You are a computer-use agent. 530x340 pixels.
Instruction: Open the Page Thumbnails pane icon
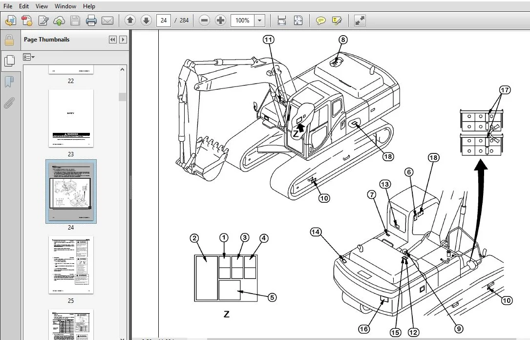(9, 61)
